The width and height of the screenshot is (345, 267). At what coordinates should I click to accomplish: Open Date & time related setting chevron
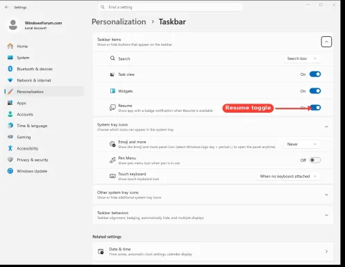click(x=326, y=252)
